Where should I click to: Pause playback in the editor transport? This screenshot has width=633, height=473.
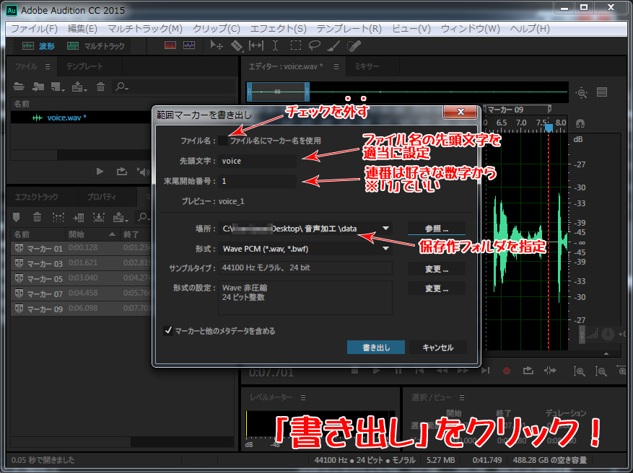[398, 371]
